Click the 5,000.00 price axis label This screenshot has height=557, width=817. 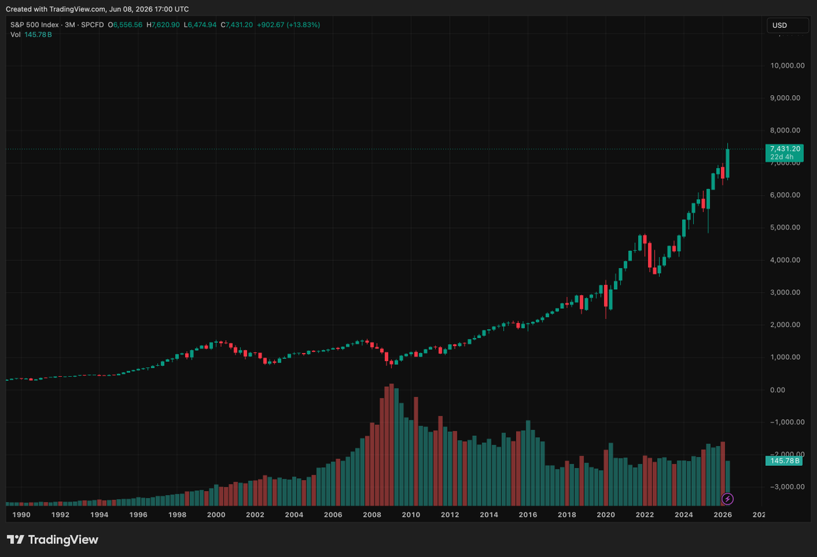786,228
